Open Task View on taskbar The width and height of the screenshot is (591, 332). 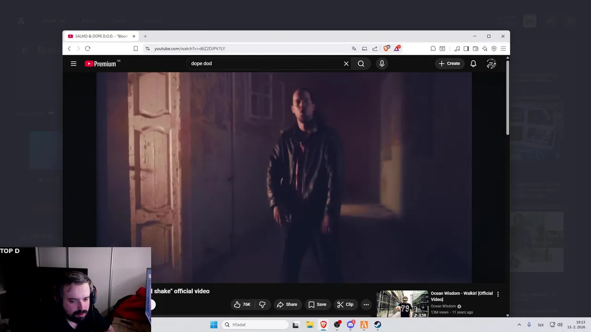295,325
